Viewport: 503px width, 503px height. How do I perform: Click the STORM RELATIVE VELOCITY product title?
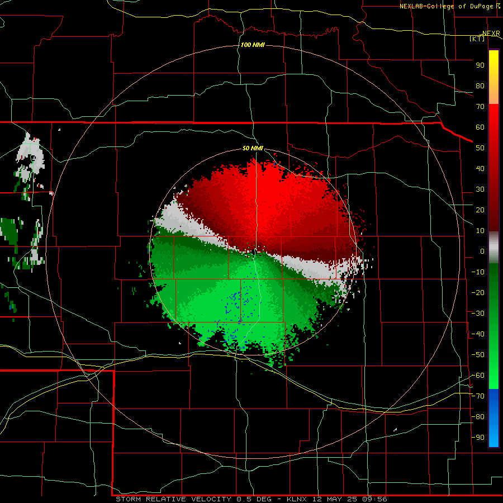[x=173, y=499]
